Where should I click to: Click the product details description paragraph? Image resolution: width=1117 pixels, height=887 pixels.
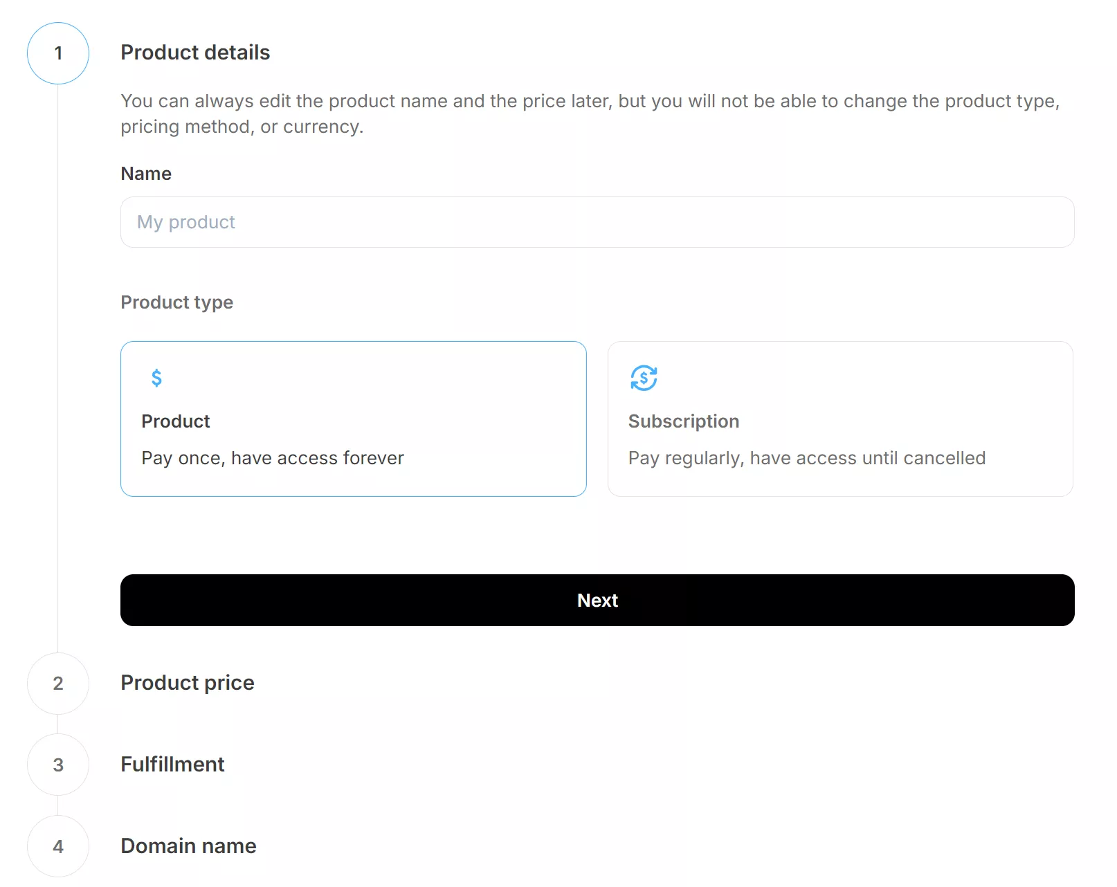[x=590, y=113]
